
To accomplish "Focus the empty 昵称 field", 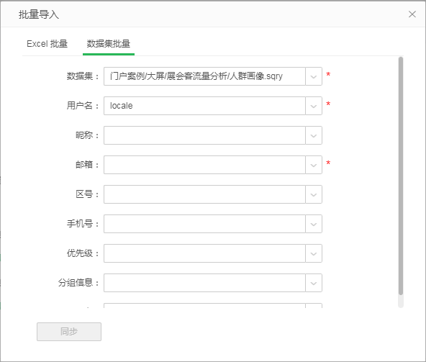I will coord(204,135).
